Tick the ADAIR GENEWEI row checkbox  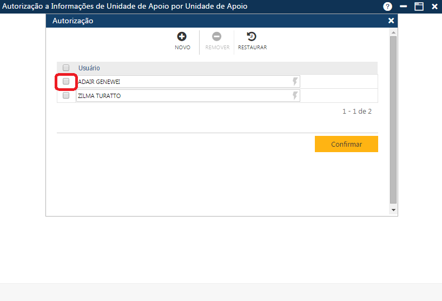[x=66, y=82]
